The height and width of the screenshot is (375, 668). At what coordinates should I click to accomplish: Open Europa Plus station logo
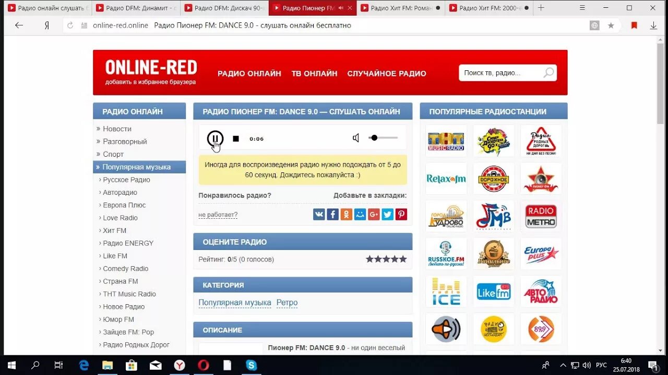coord(541,254)
